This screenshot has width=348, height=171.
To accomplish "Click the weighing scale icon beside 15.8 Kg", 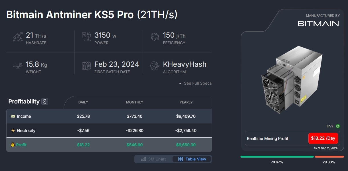I will [18, 66].
